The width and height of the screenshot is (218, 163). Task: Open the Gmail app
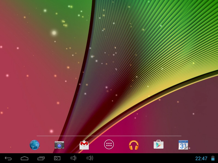coord(84,145)
